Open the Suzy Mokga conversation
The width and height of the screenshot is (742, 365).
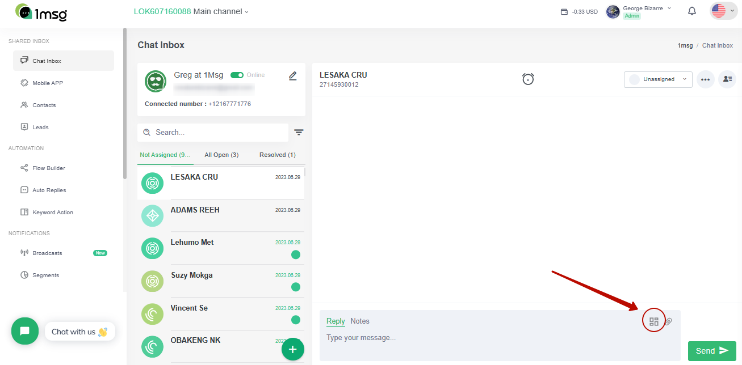pyautogui.click(x=221, y=281)
